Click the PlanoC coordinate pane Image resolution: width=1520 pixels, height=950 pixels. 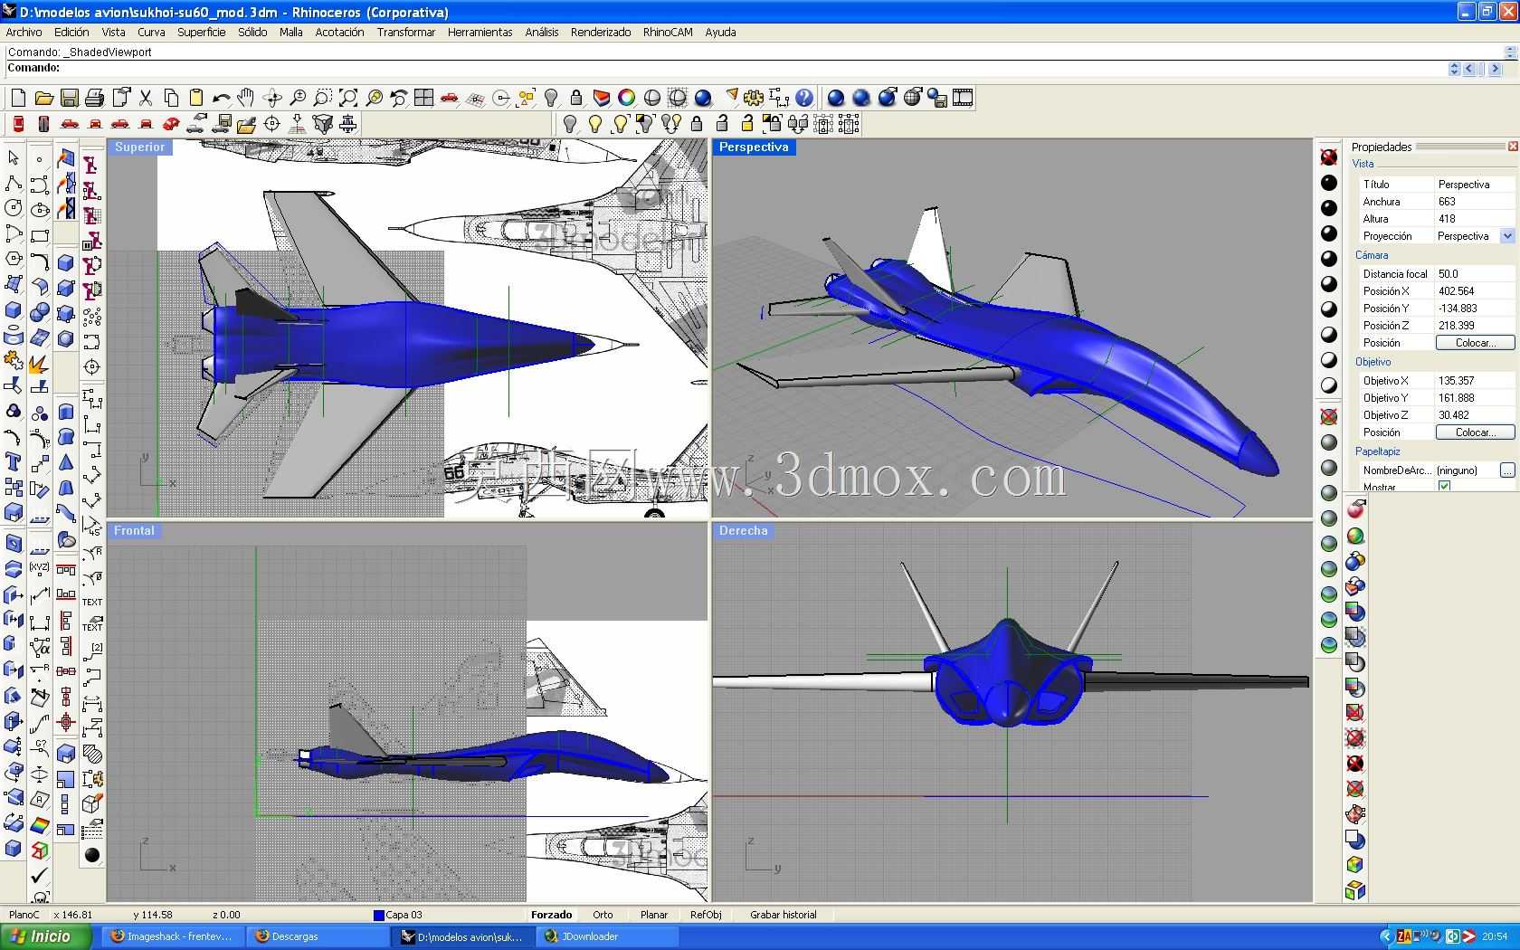coord(24,915)
